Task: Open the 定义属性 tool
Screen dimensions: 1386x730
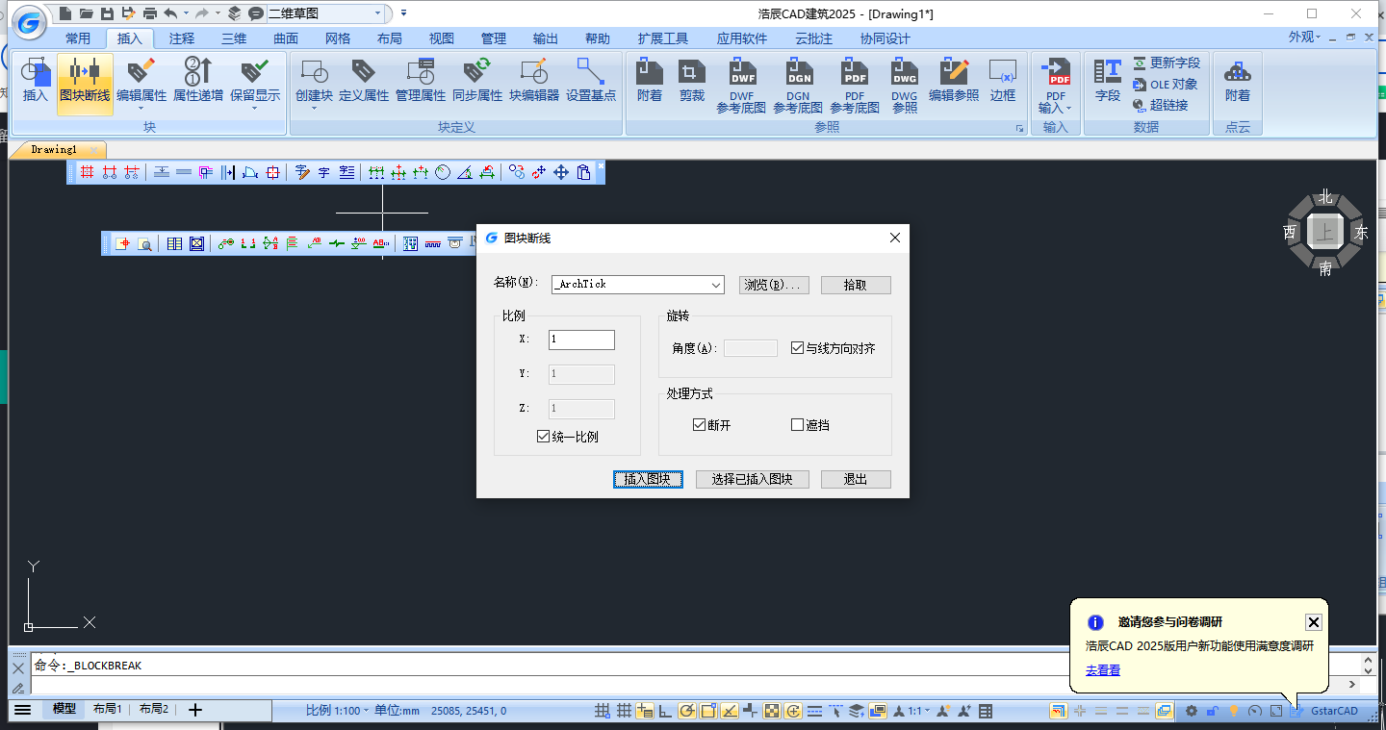Action: pyautogui.click(x=363, y=80)
